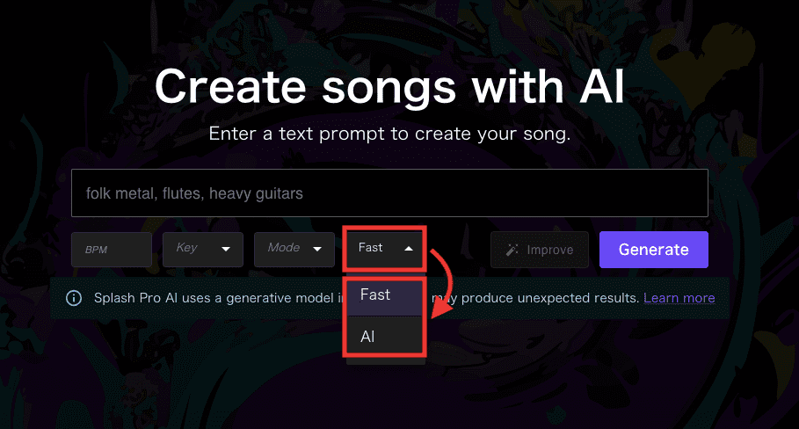Open the Key dropdown
The image size is (799, 429).
tap(203, 250)
